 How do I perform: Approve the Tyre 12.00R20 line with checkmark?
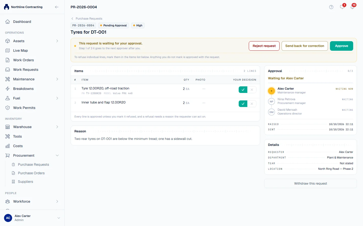click(243, 90)
